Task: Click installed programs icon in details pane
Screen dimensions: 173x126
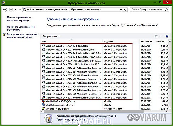Action: pyautogui.click(x=48, y=119)
